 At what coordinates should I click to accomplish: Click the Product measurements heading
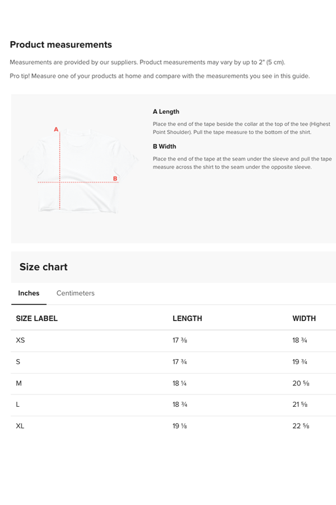click(x=60, y=45)
